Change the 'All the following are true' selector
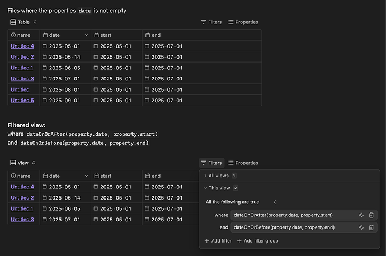The height and width of the screenshot is (256, 386). (x=241, y=202)
